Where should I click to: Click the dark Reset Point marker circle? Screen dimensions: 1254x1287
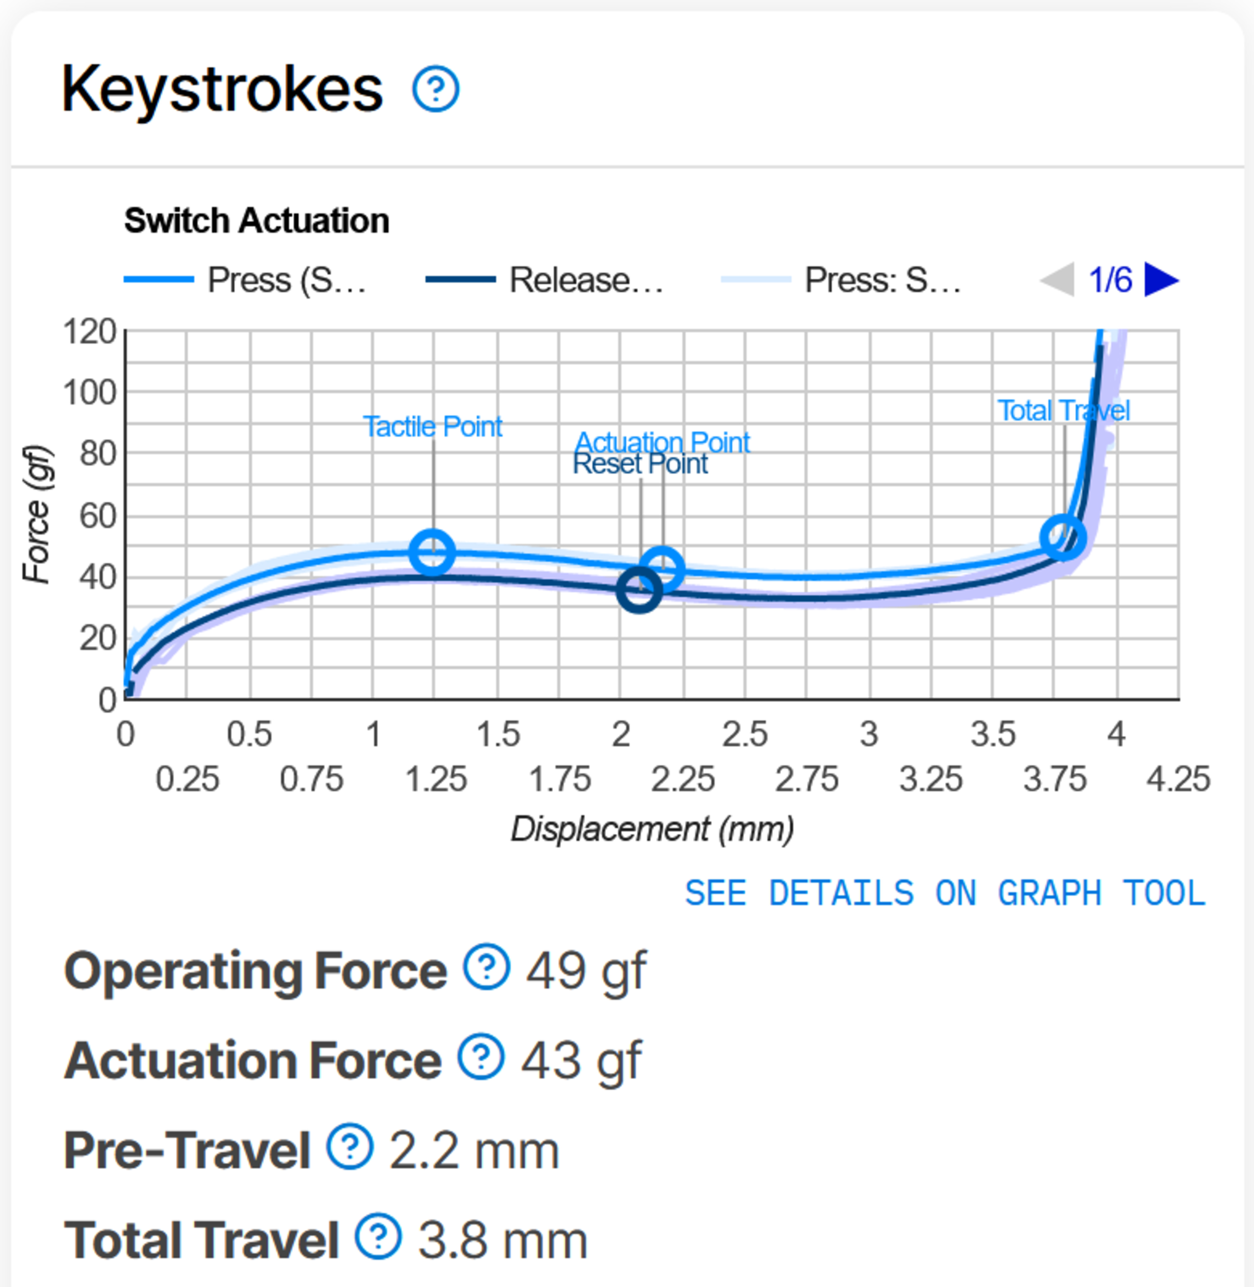point(639,590)
